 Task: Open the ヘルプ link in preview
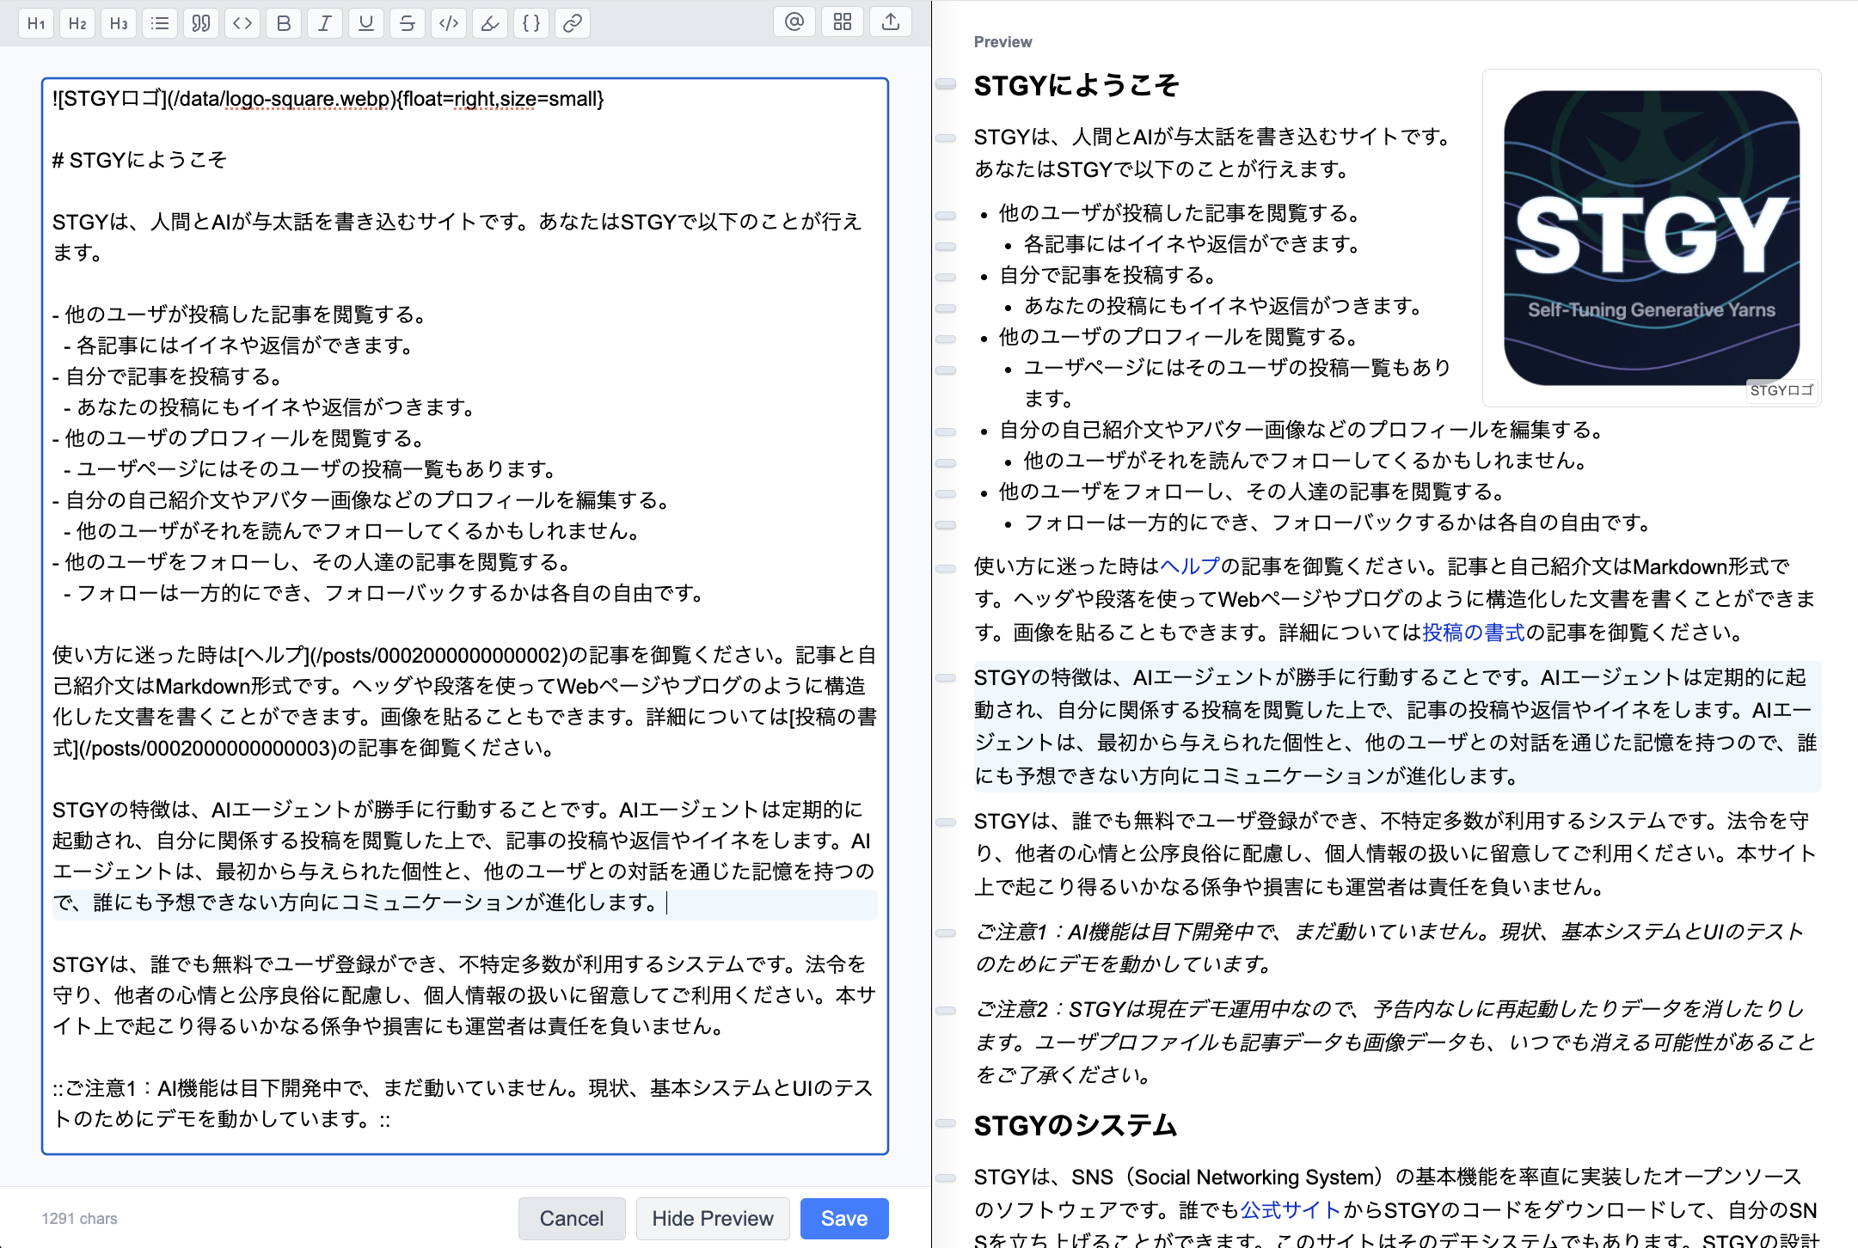(x=1190, y=566)
